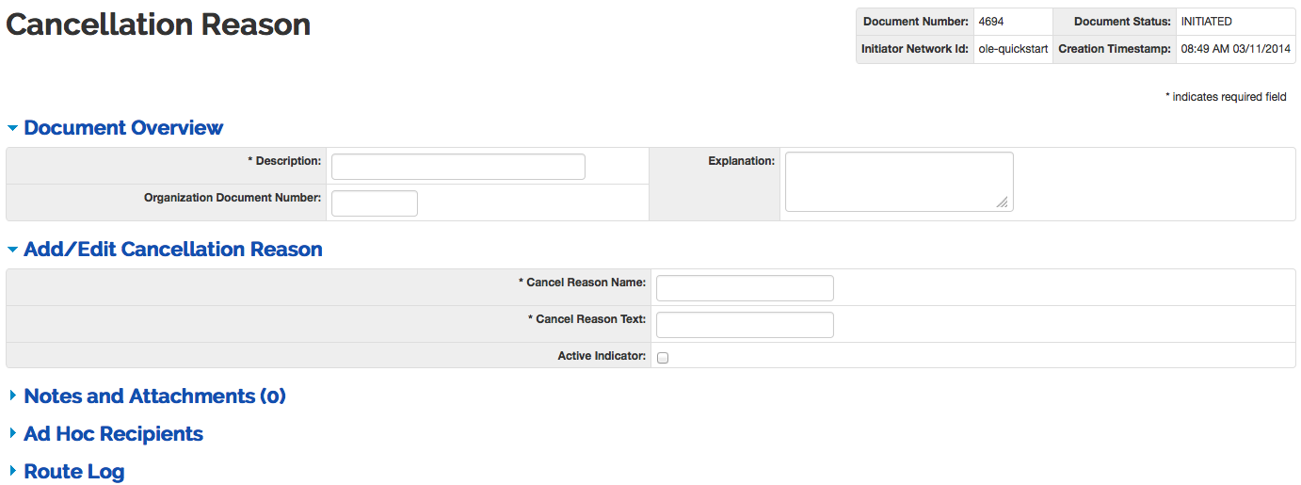Screen dimensions: 1301x485
Task: Open the Notes and Attachments (0) heading
Action: (x=154, y=396)
